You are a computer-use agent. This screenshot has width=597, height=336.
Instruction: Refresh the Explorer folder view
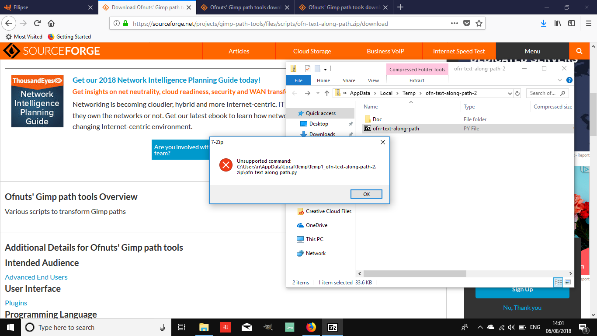point(518,93)
